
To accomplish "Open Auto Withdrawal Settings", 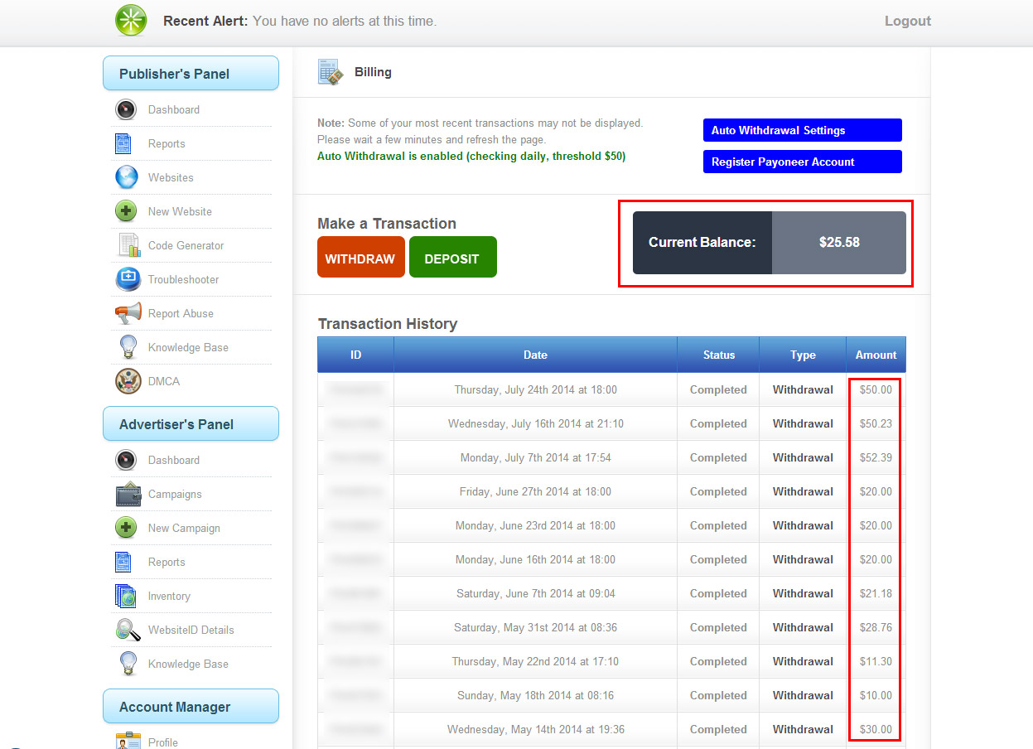I will (802, 130).
